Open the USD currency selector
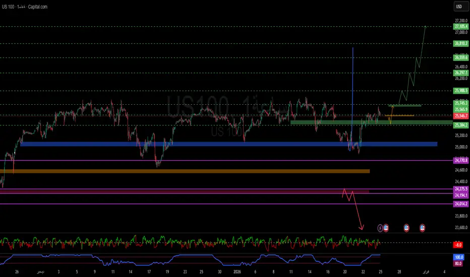470x277 pixels. click(459, 7)
